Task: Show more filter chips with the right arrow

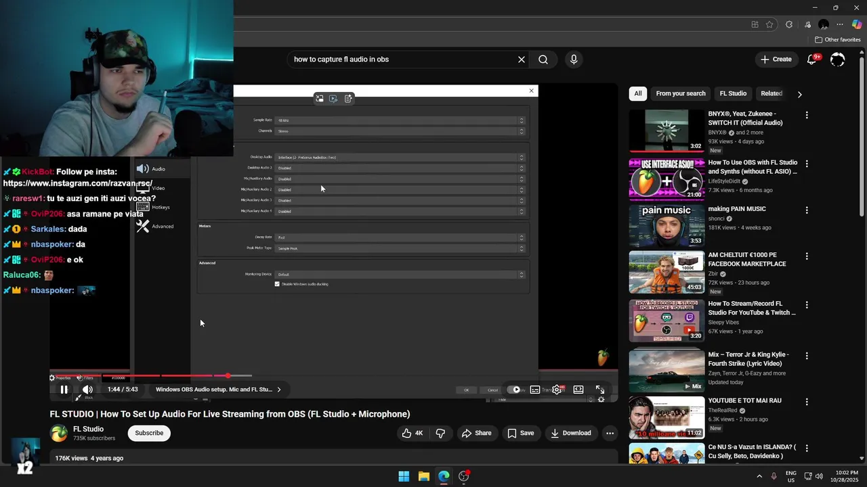Action: pyautogui.click(x=799, y=94)
